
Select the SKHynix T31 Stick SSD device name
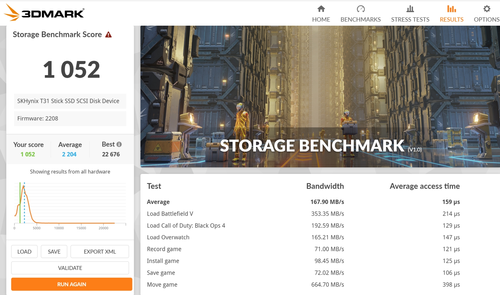click(70, 101)
